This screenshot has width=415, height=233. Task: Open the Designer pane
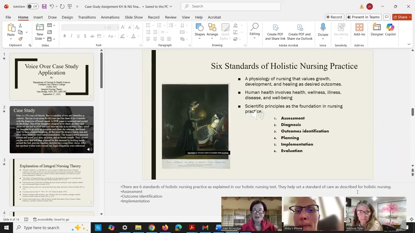coord(377,30)
